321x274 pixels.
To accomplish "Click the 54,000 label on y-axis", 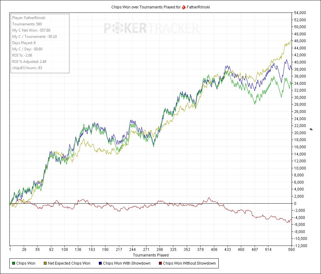I will 300,13.
